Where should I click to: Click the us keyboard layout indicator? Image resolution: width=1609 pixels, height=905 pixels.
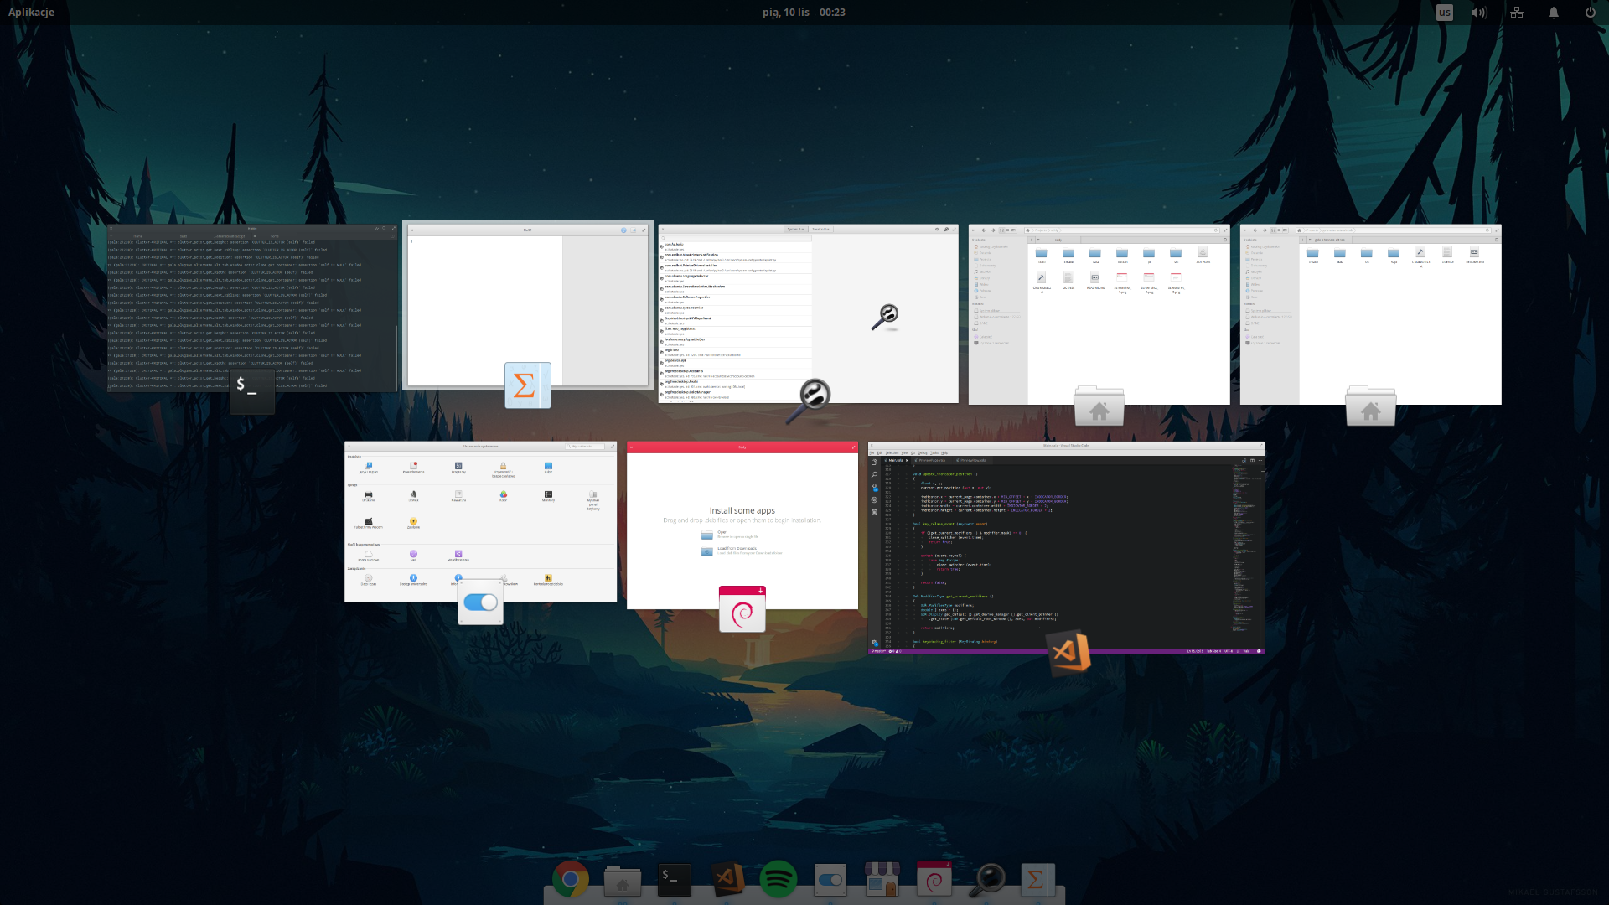1444,13
